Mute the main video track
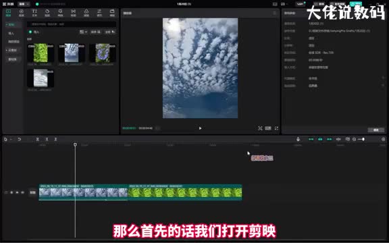This screenshot has width=389, height=243. click(x=22, y=192)
